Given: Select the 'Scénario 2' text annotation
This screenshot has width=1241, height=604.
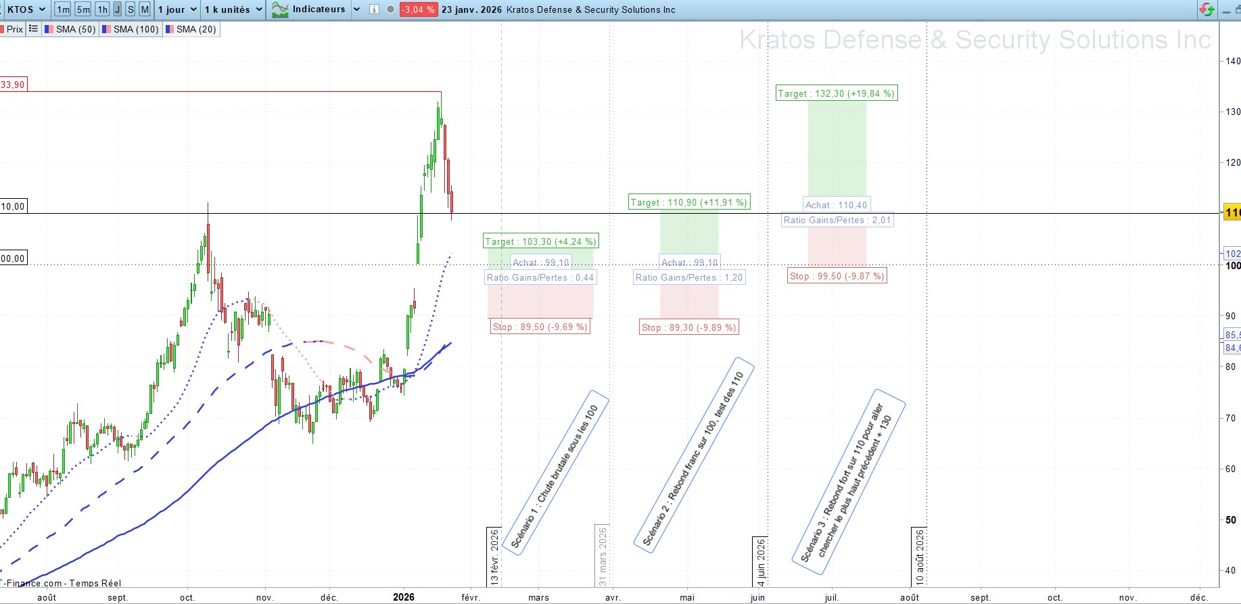Looking at the screenshot, I should coord(693,457).
